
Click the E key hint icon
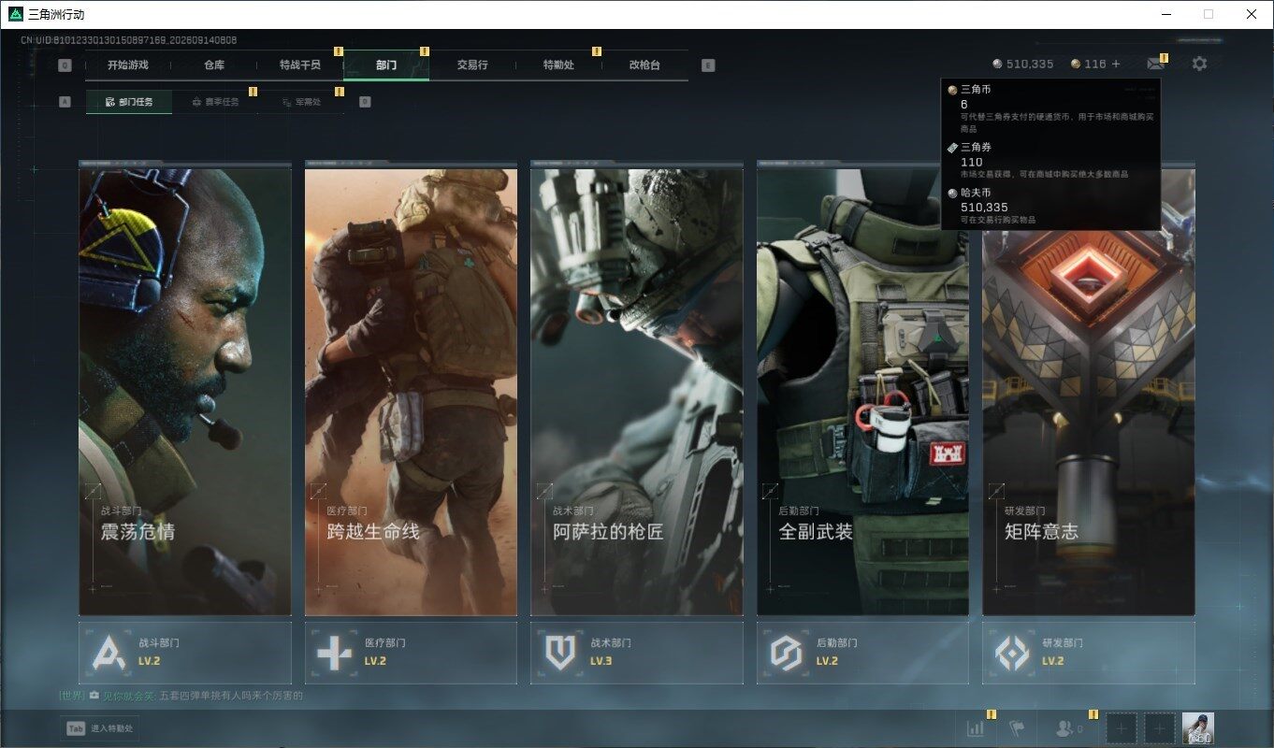pyautogui.click(x=708, y=65)
